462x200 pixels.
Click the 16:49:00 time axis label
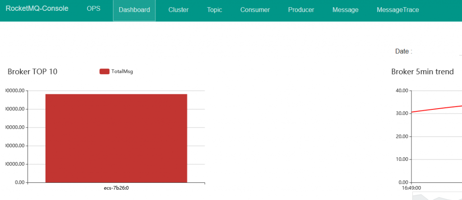click(x=411, y=188)
